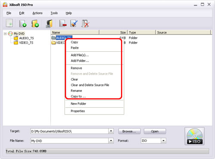Sort by the Source column header

[183, 32]
